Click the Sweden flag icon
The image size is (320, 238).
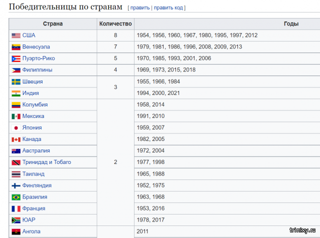16,82
